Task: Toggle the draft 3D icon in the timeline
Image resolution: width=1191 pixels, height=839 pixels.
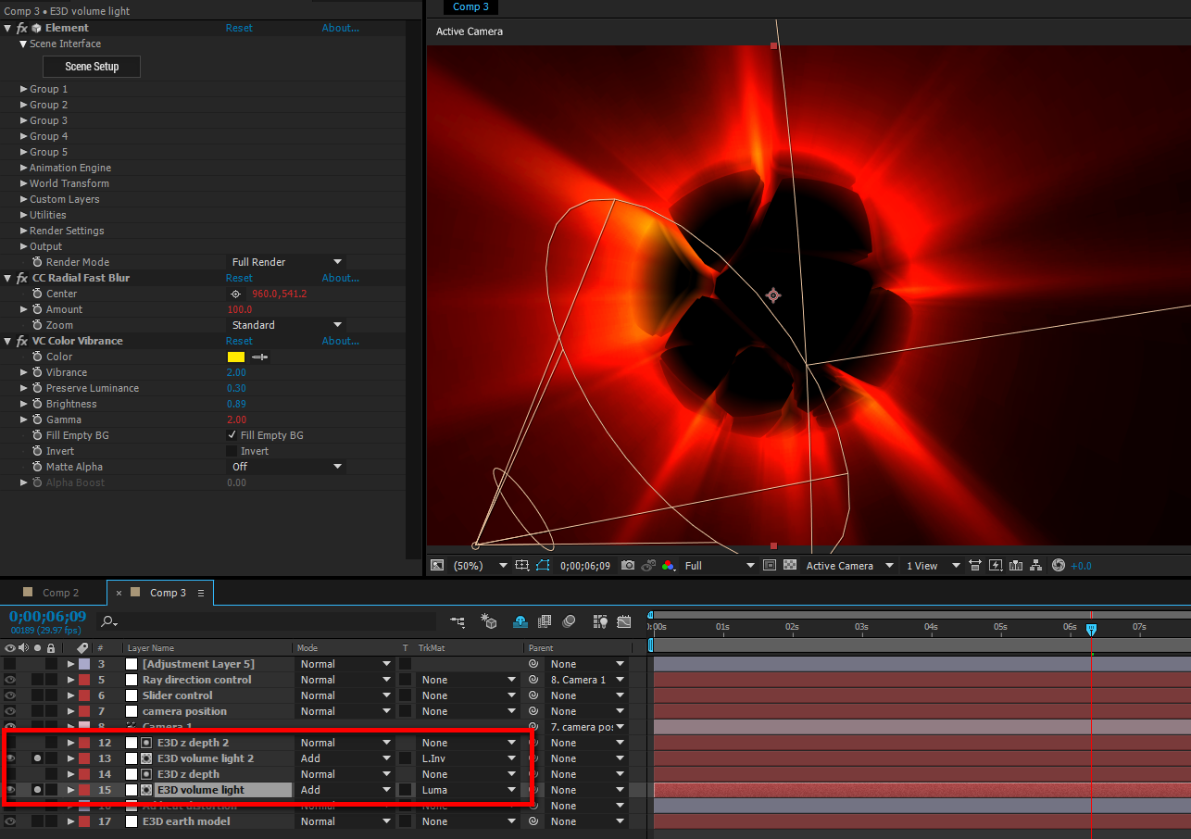Action: (489, 621)
